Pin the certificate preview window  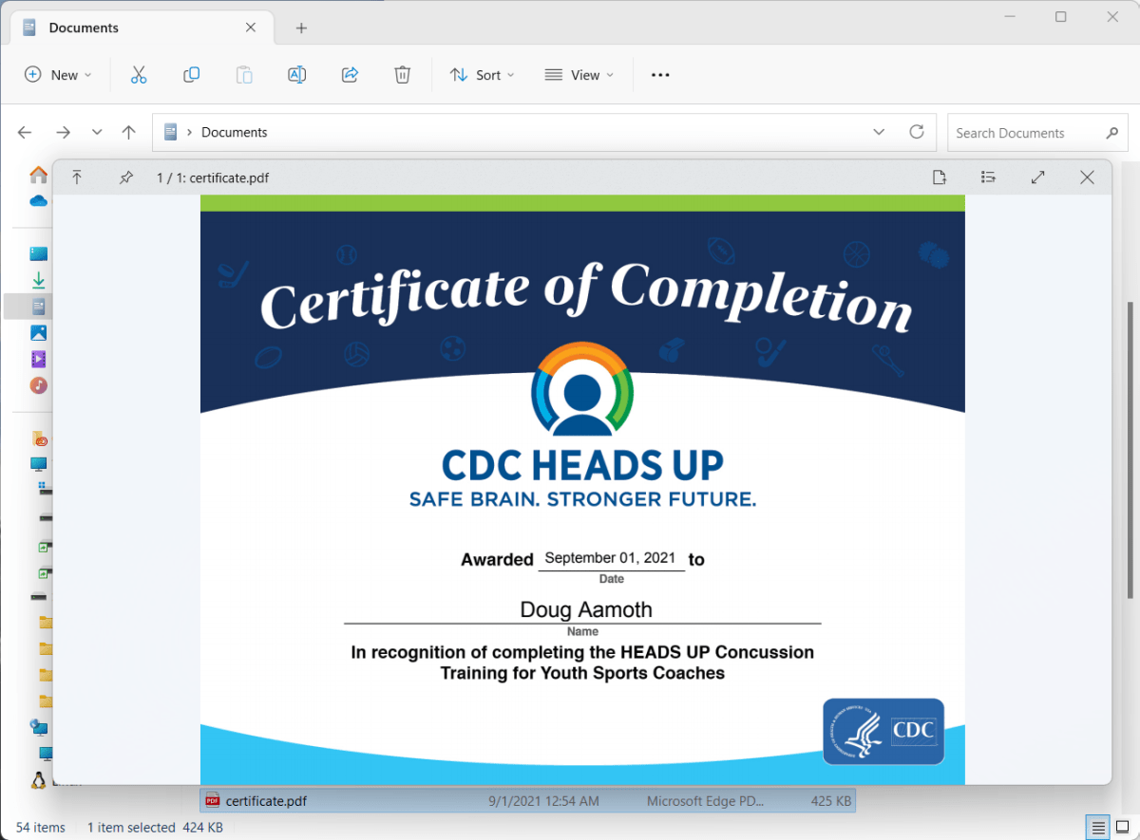(x=125, y=177)
